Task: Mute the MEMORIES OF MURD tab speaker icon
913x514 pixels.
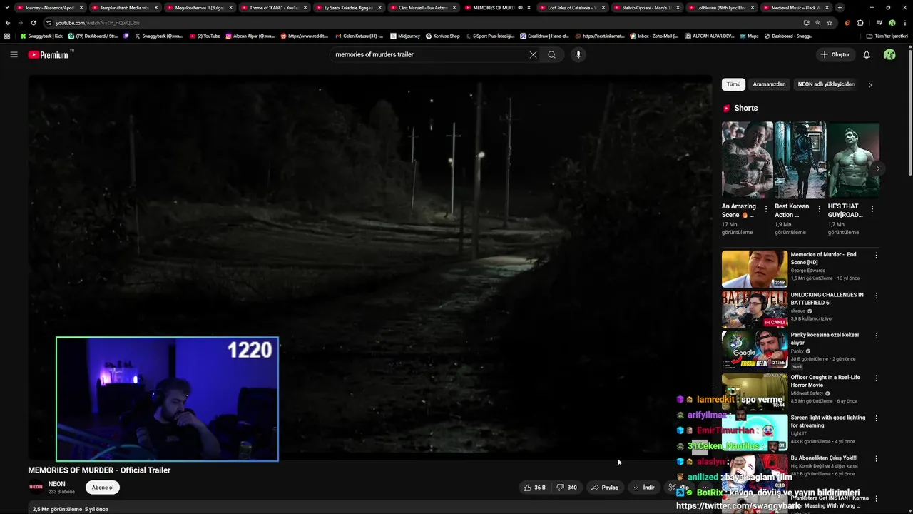Action: point(520,8)
